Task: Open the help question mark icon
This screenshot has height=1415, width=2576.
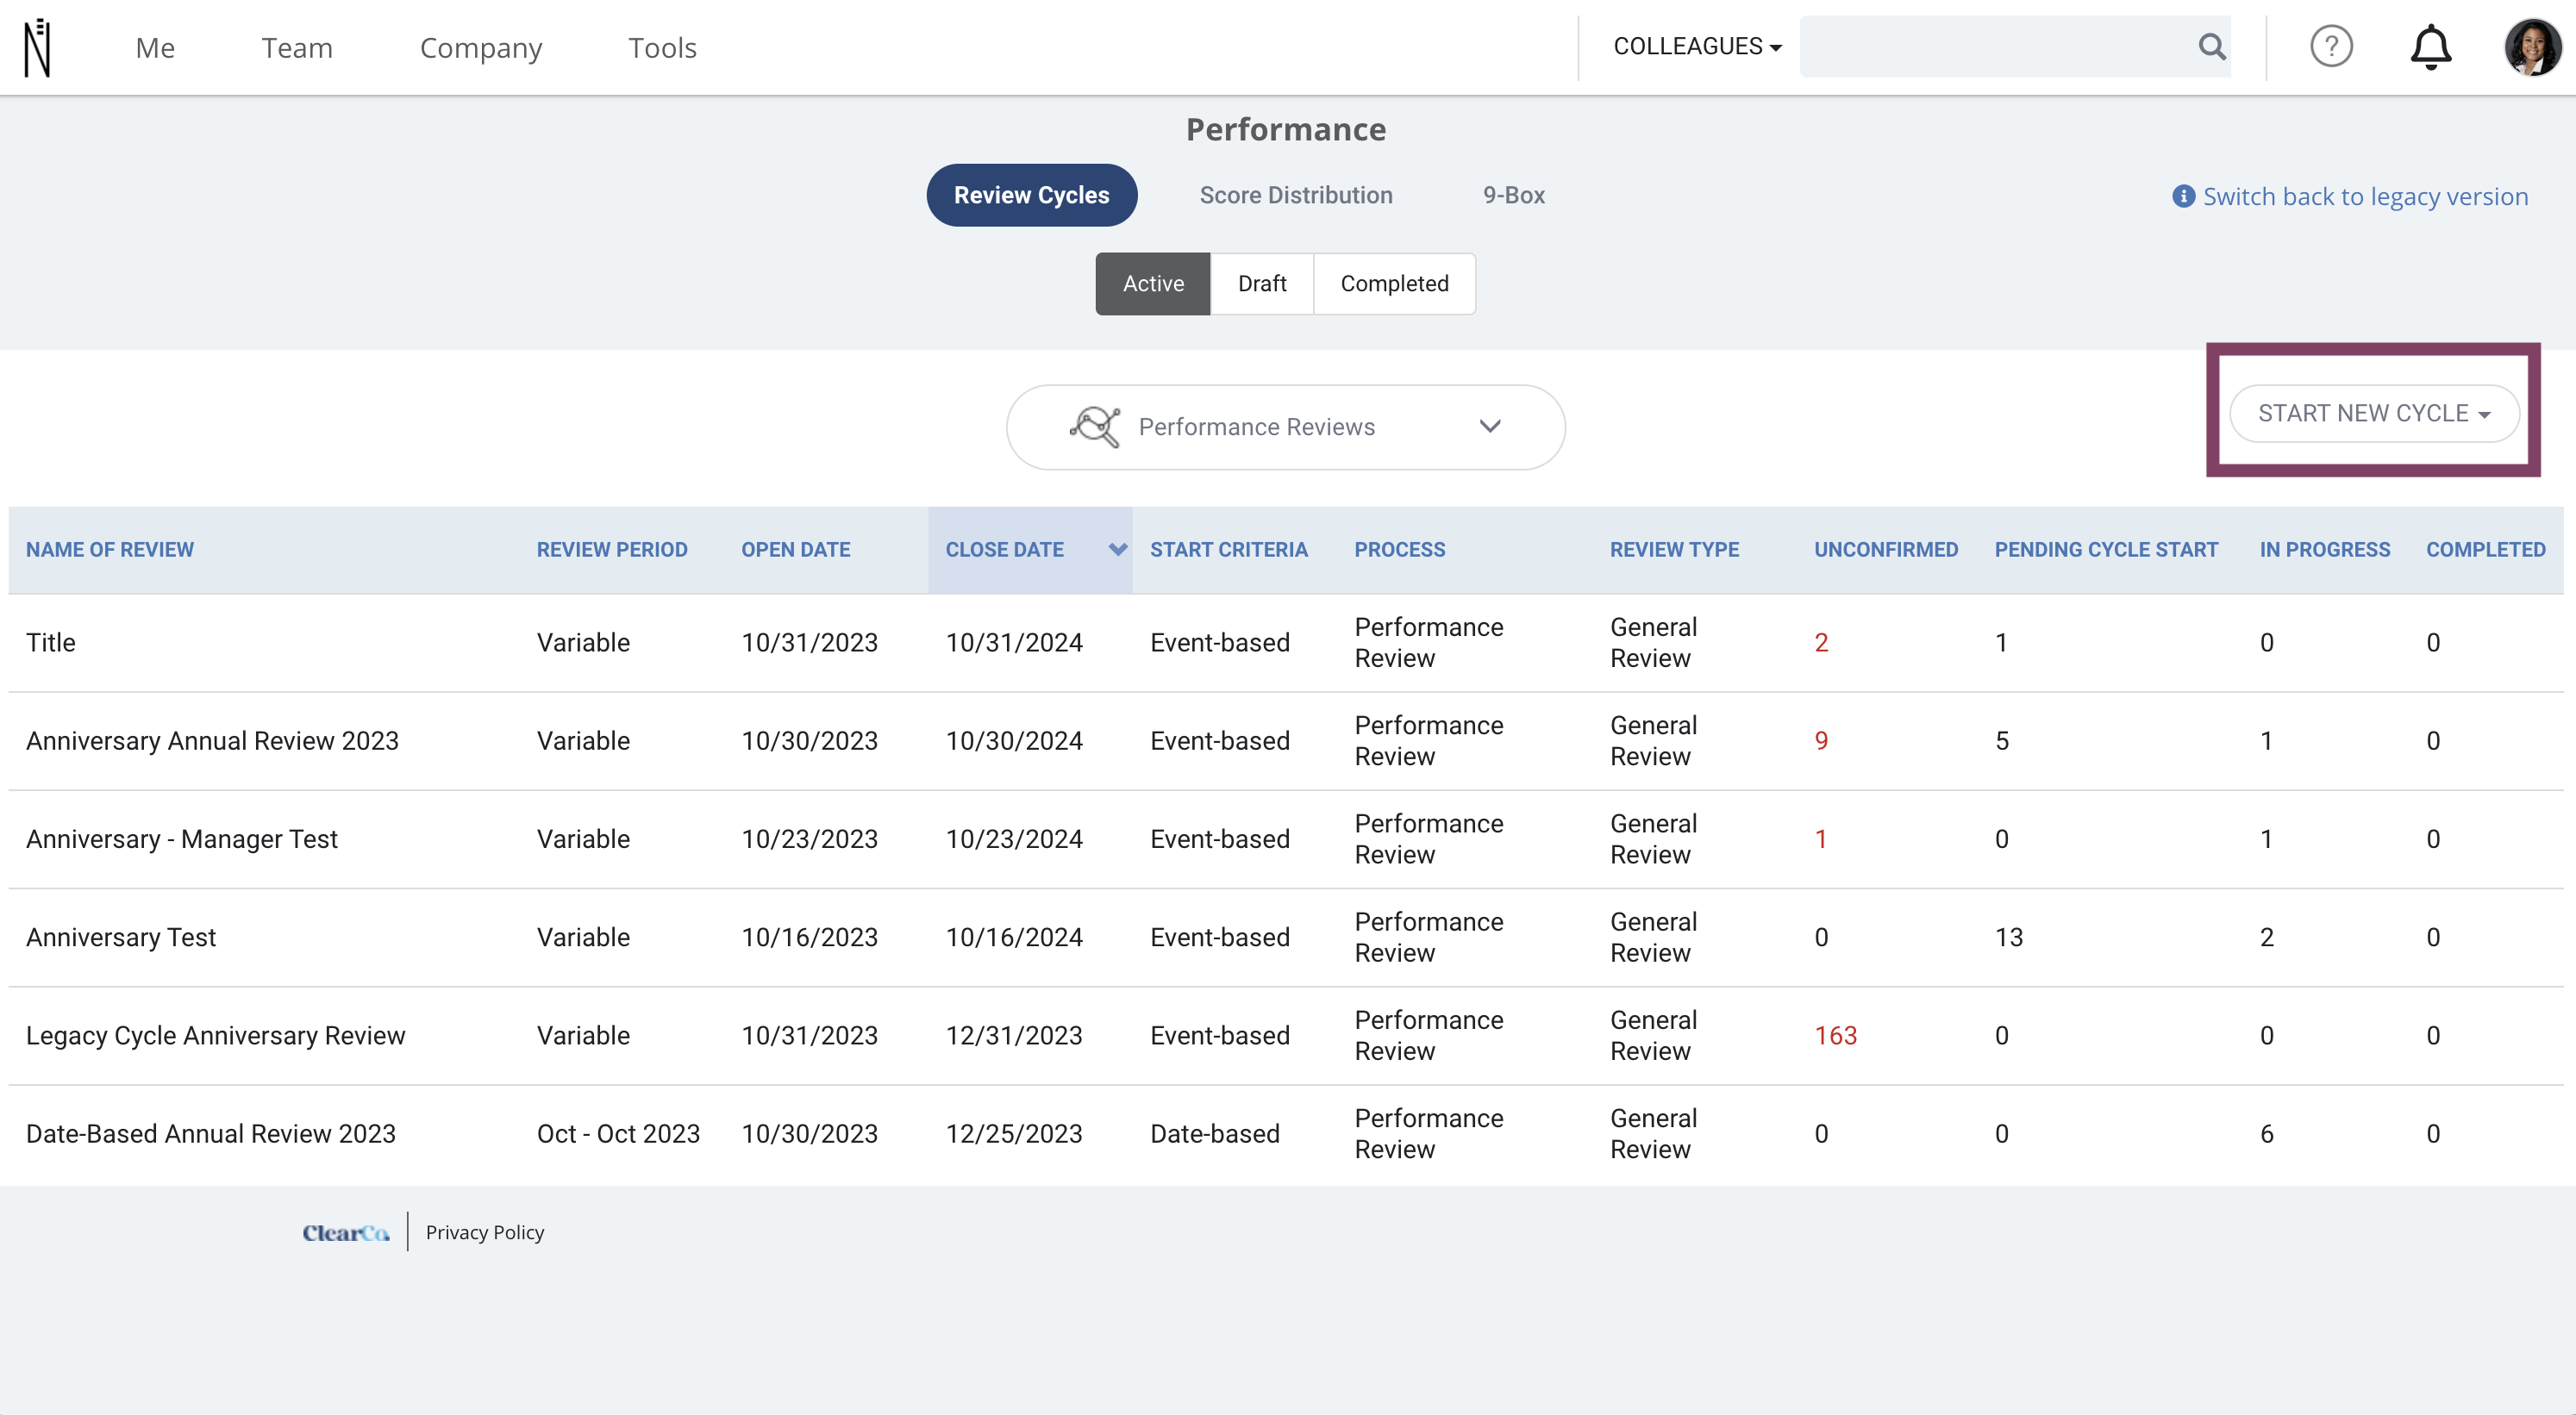Action: 2331,46
